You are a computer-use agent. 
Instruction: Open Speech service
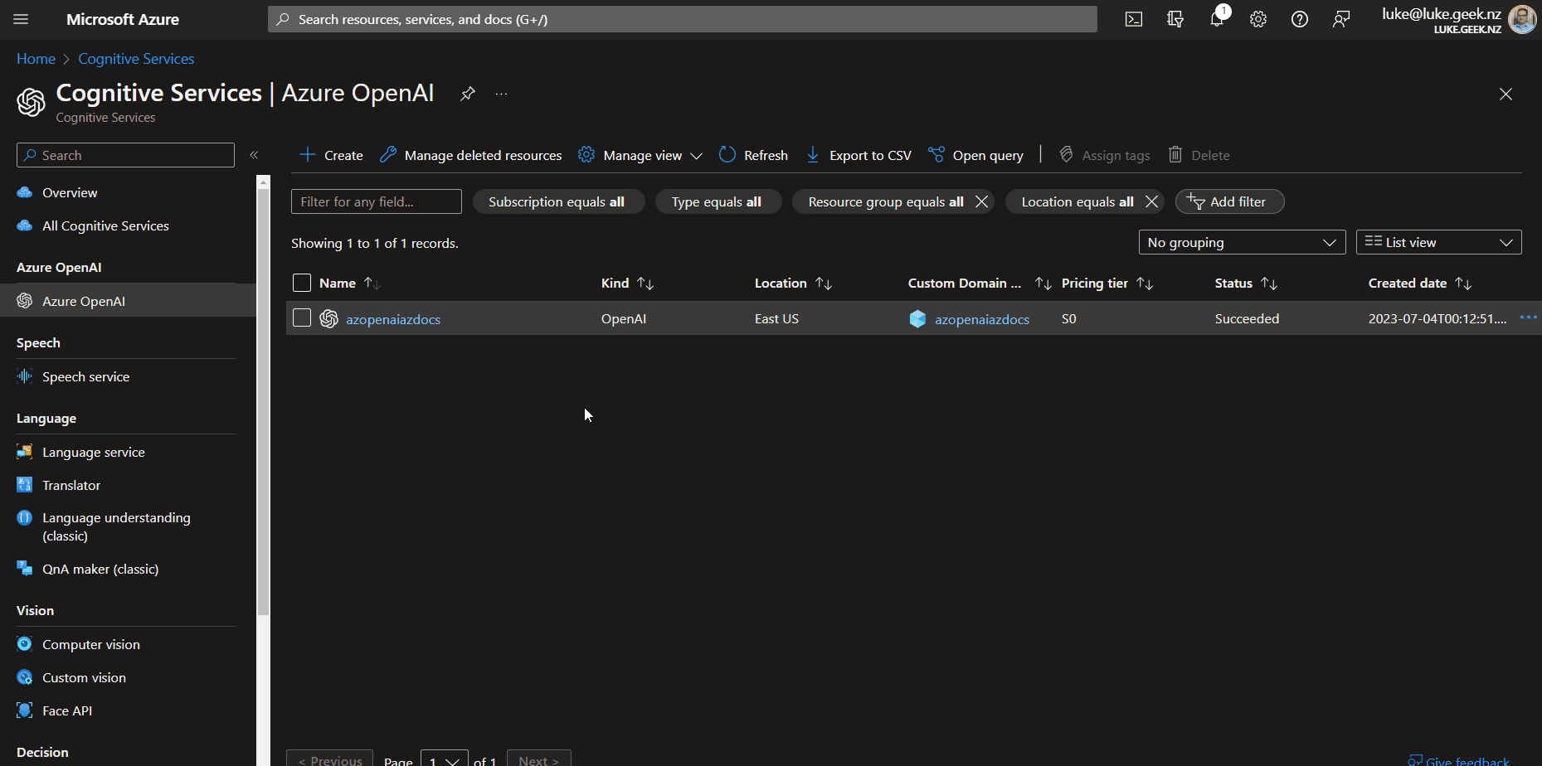[85, 376]
